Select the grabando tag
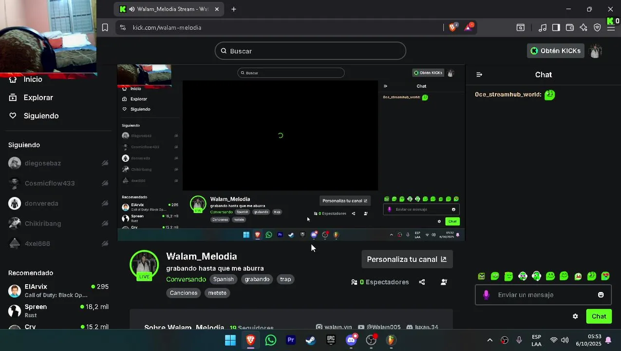621x351 pixels. pyautogui.click(x=257, y=279)
